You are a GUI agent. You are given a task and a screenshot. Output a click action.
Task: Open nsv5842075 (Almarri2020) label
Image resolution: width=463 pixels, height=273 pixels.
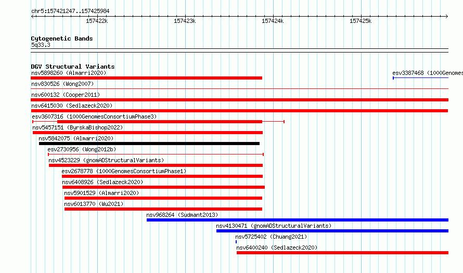coord(76,138)
